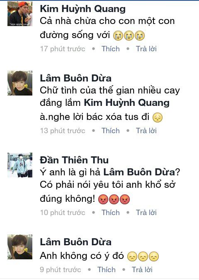Open avatar on the 13 phút trước comment
Viewport: 199px width, 280px height.
20,83
